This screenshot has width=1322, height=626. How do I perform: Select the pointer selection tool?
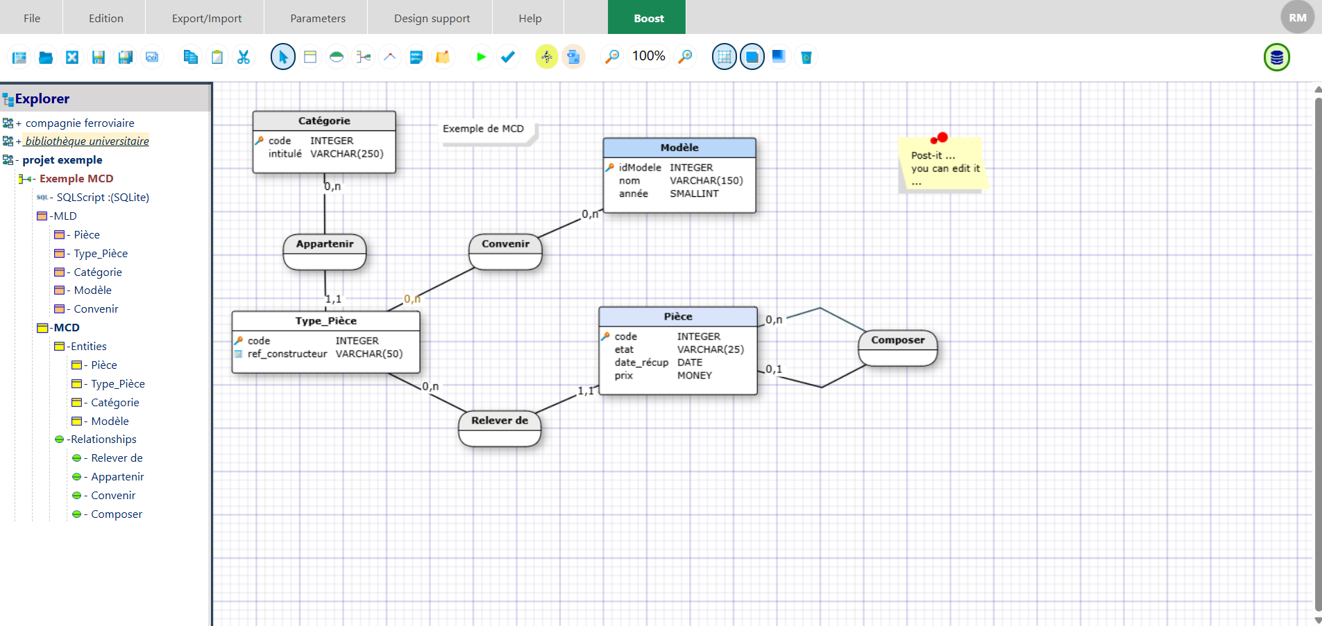282,57
